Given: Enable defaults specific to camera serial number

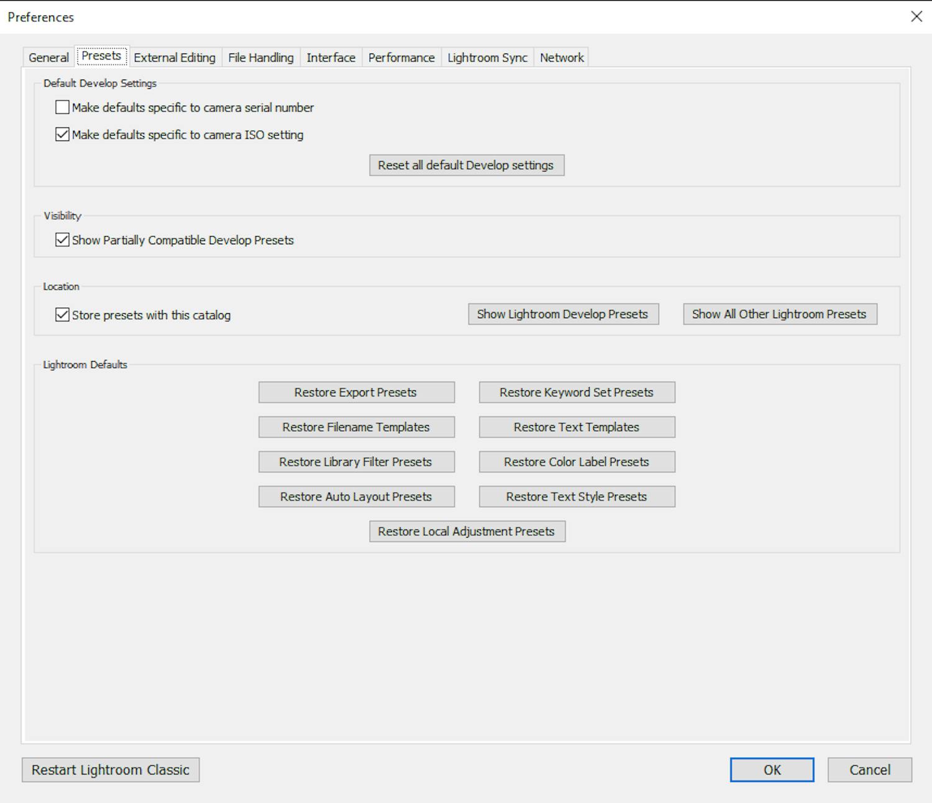Looking at the screenshot, I should point(62,108).
